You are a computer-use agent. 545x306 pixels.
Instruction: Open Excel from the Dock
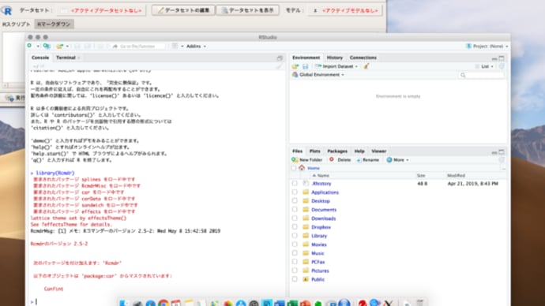pos(293,304)
